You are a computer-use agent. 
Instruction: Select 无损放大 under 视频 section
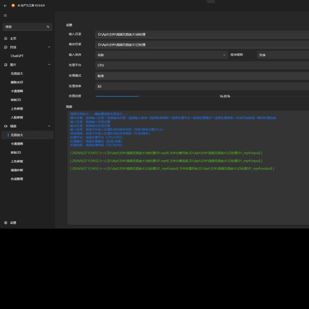[27, 135]
